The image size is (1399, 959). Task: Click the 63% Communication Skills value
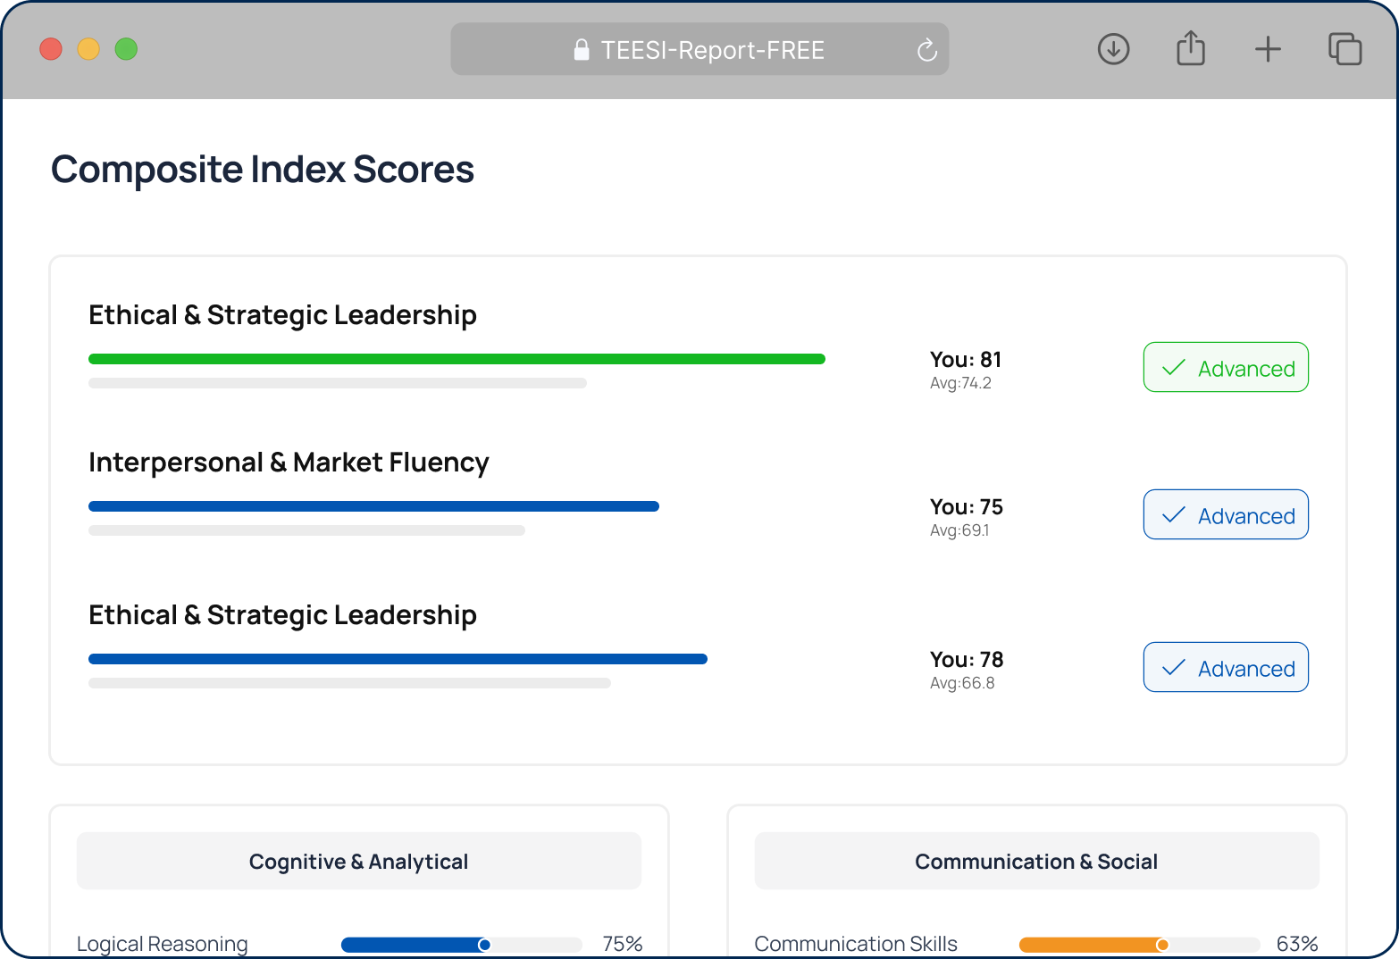pyautogui.click(x=1297, y=944)
